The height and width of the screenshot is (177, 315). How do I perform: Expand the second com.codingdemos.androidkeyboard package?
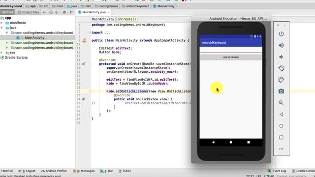(7, 43)
